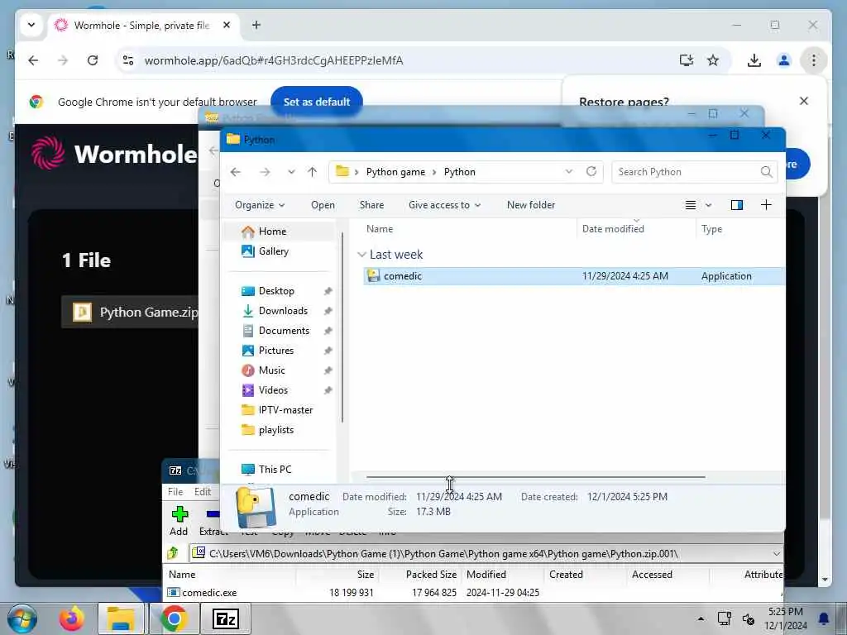847x635 pixels.
Task: Open Windows Start button
Action: tap(22, 618)
